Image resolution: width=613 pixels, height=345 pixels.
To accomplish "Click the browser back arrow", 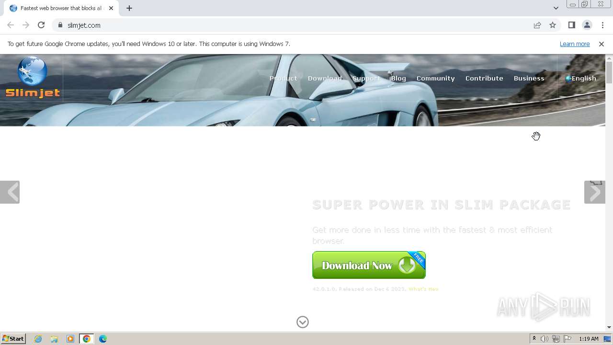I will click(x=11, y=25).
